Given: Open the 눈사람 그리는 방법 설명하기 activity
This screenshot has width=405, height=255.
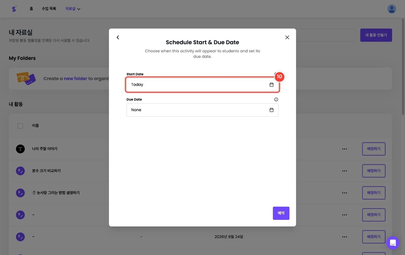Looking at the screenshot, I should pos(56,193).
